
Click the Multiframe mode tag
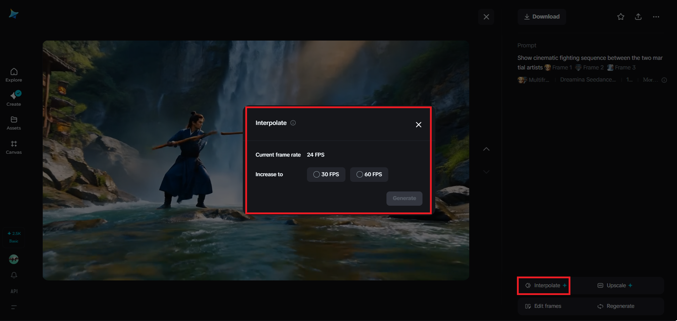click(534, 80)
